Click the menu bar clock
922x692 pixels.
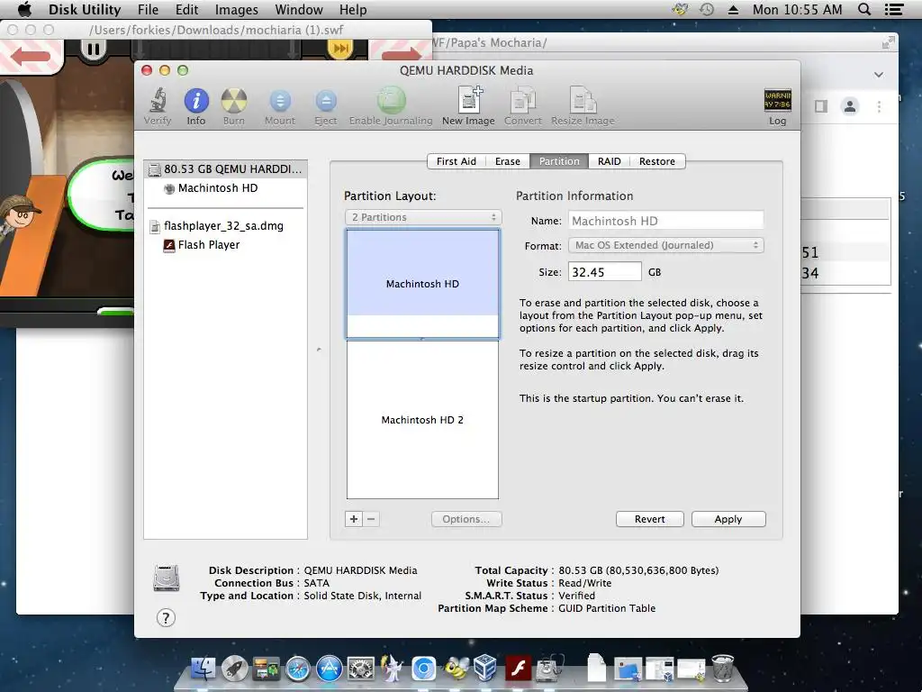pyautogui.click(x=798, y=9)
